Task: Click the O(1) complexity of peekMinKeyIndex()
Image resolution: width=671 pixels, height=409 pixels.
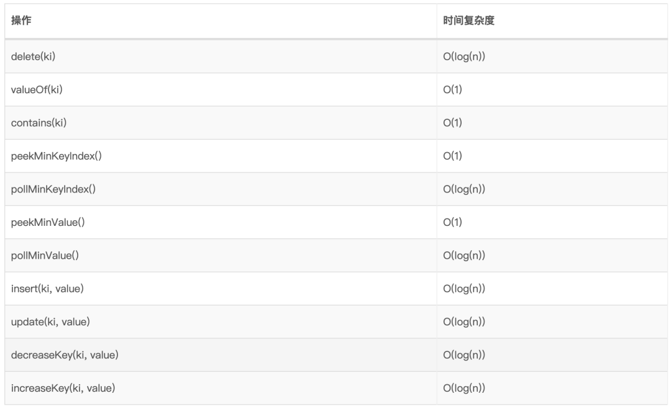Action: coord(452,156)
